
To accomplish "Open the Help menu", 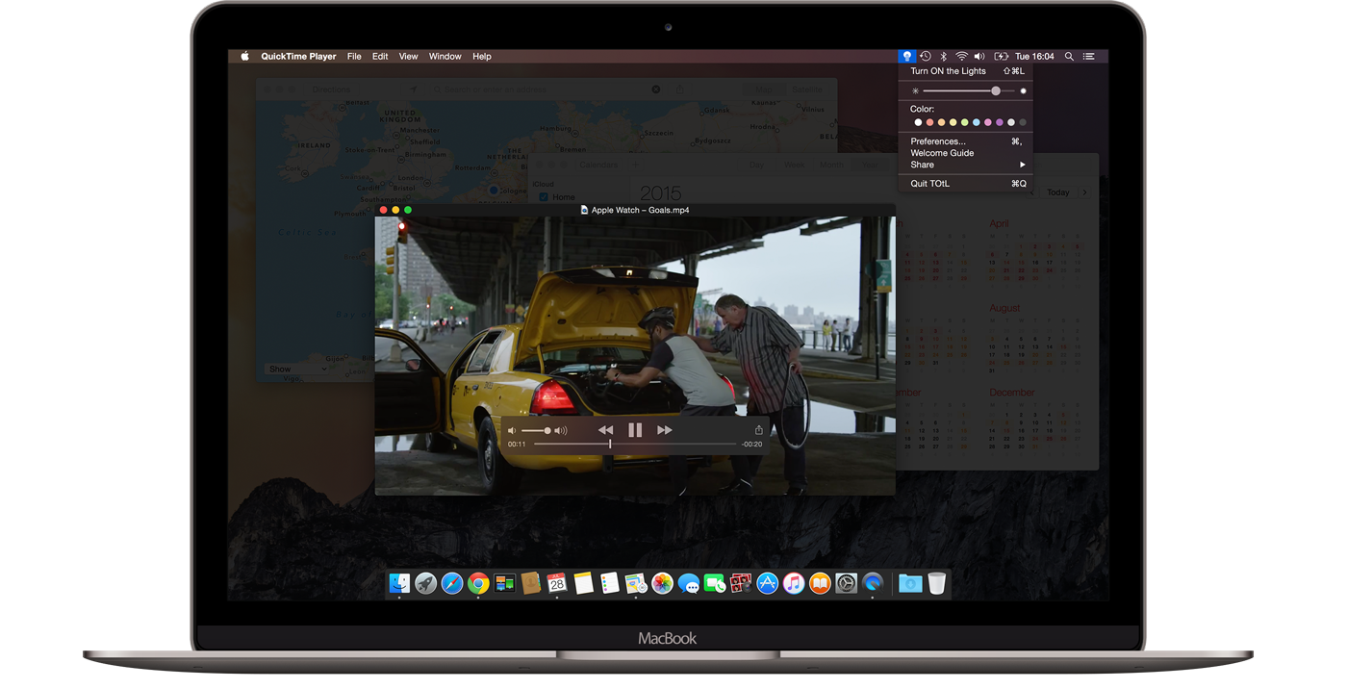I will tap(482, 57).
